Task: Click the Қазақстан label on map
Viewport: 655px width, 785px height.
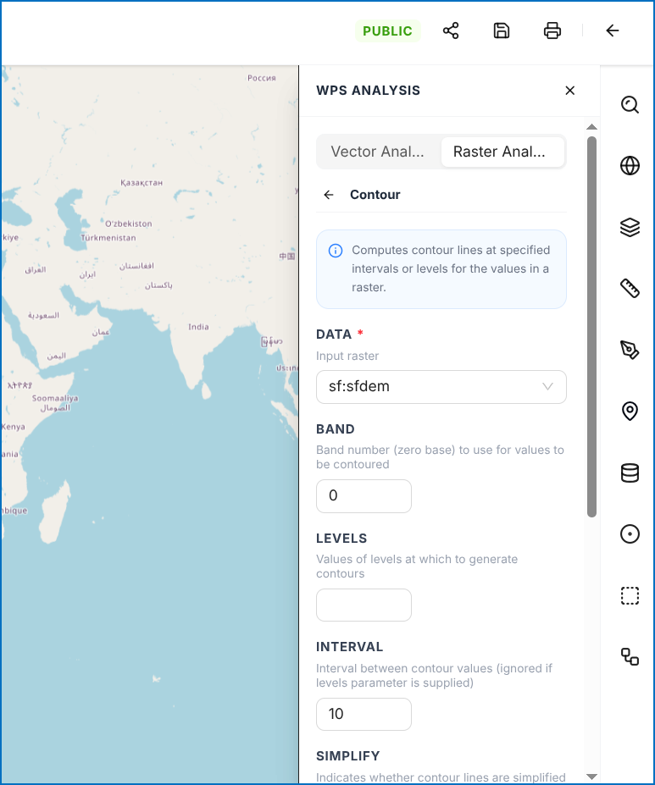Action: [142, 183]
